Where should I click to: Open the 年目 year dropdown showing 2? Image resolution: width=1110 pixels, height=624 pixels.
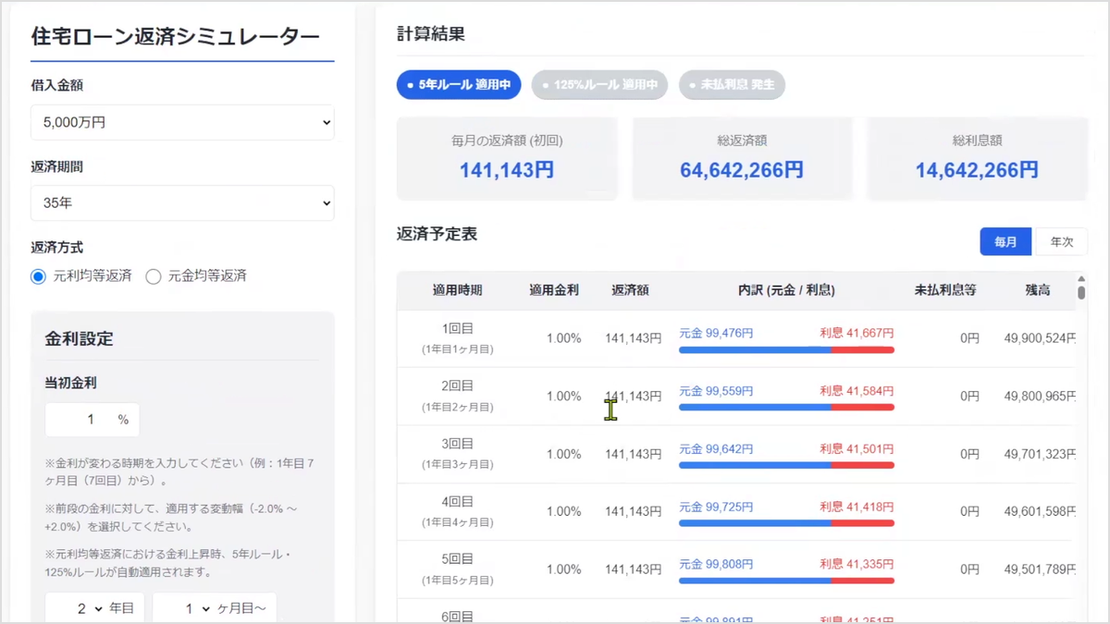click(94, 609)
